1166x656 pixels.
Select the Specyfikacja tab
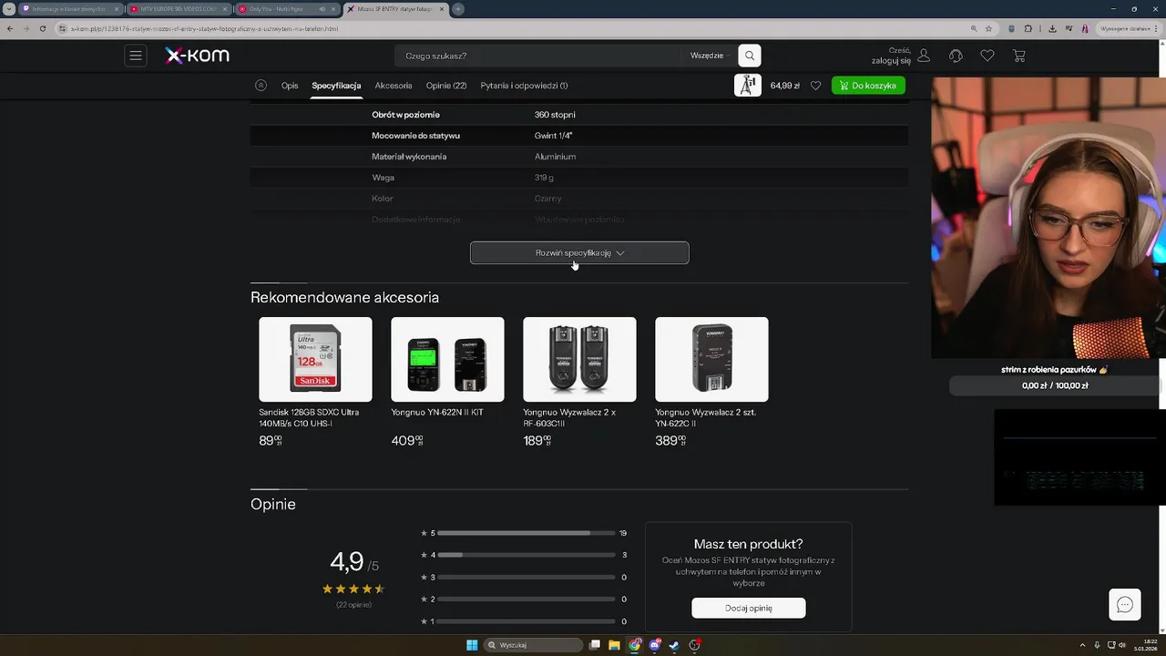(336, 86)
